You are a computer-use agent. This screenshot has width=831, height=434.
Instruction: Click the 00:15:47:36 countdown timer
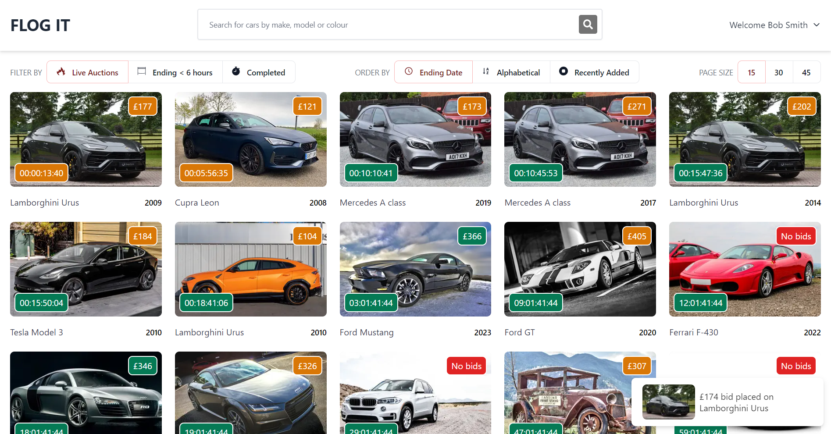(701, 173)
